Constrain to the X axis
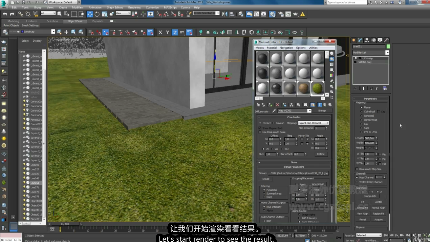 tap(160, 32)
